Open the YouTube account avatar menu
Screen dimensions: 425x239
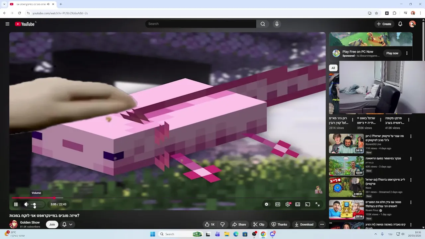412,24
